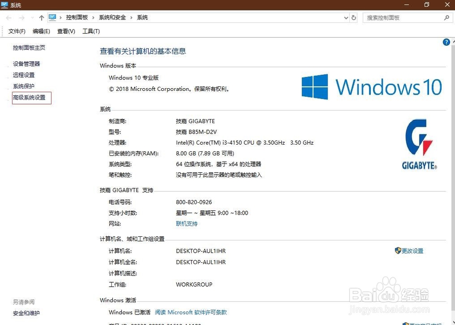The height and width of the screenshot is (325, 455).
Task: Select the computer name DESKTOP-AUL1IHR beside 计算机名
Action: coord(201,251)
